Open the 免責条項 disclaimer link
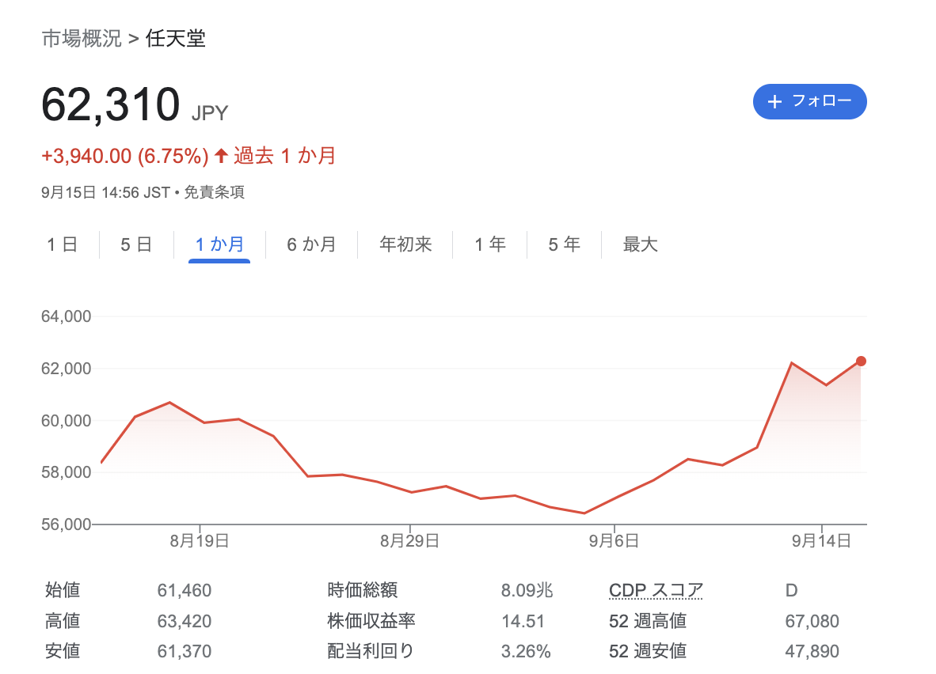 pos(215,192)
